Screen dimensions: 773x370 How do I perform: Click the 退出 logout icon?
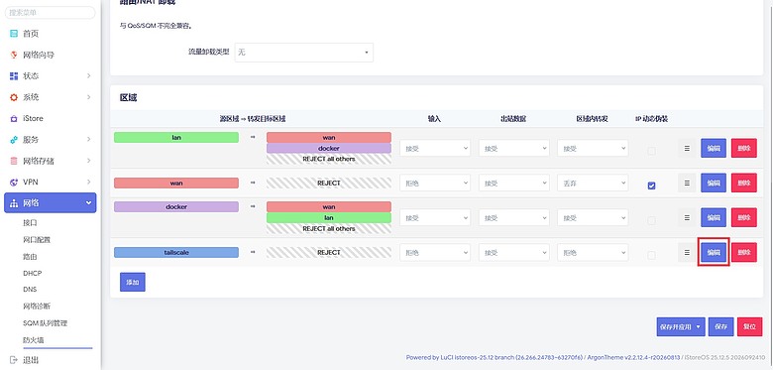coord(14,360)
